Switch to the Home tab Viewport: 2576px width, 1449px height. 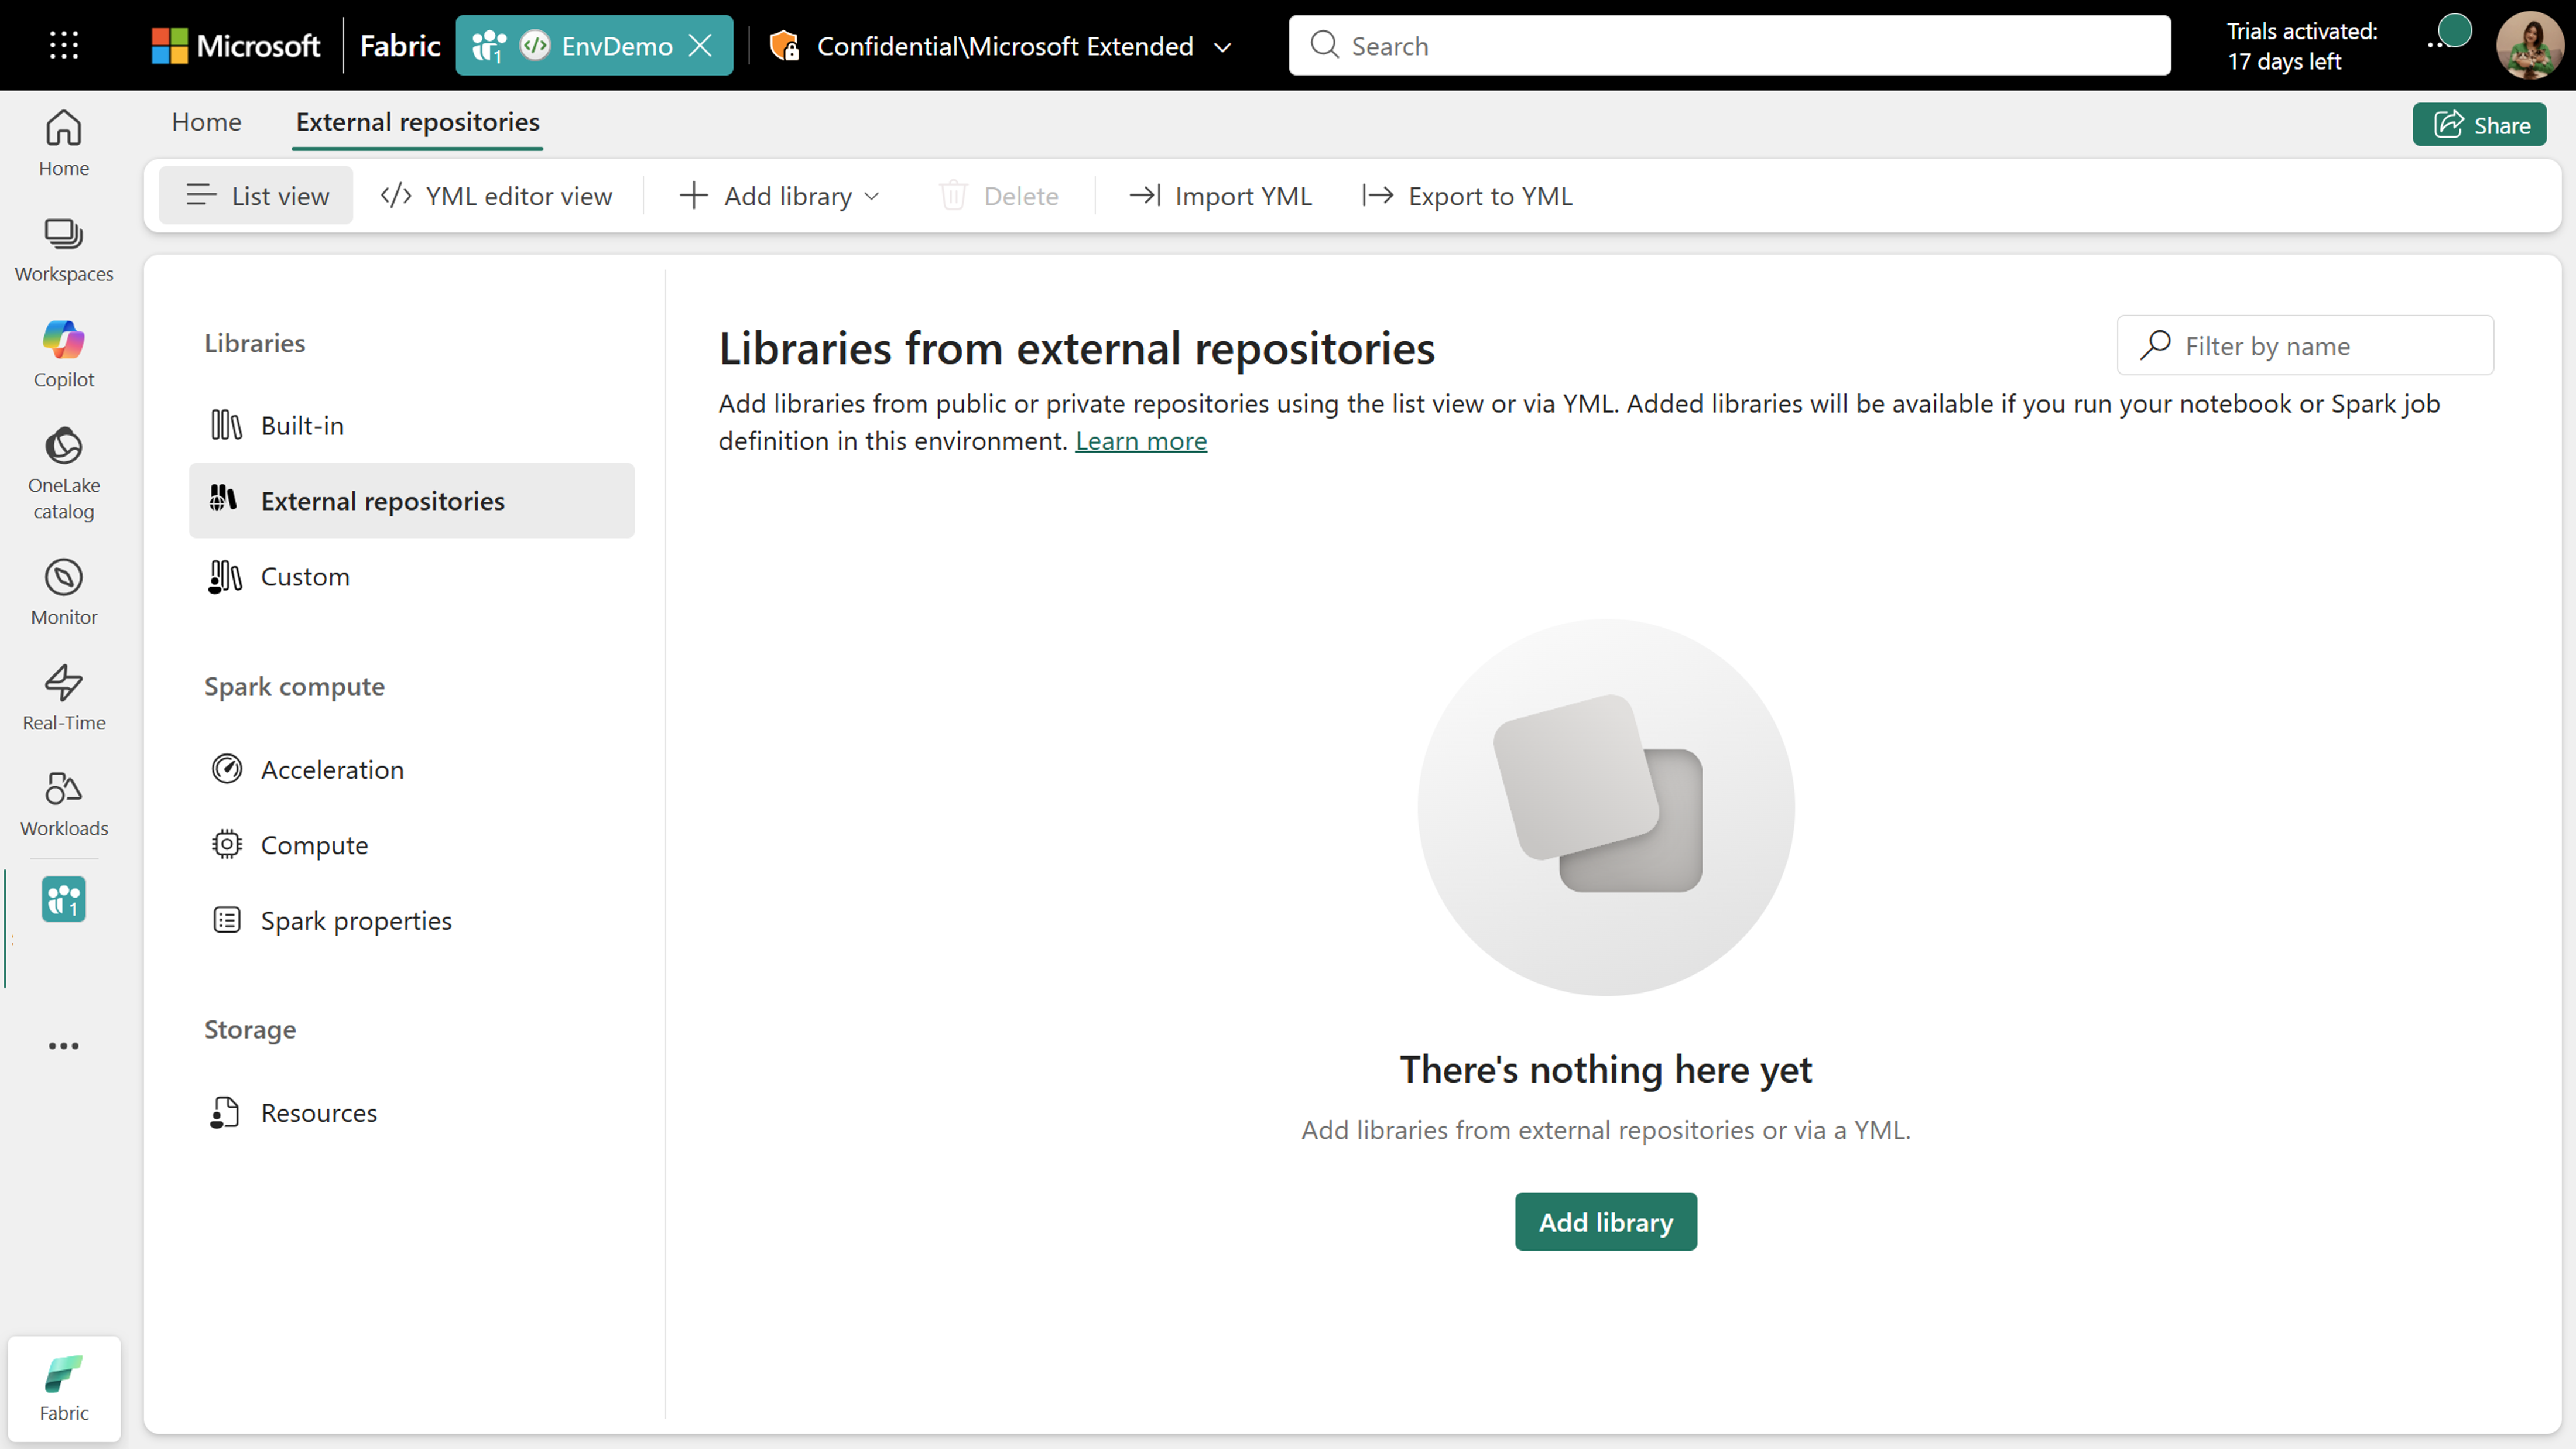(x=206, y=122)
